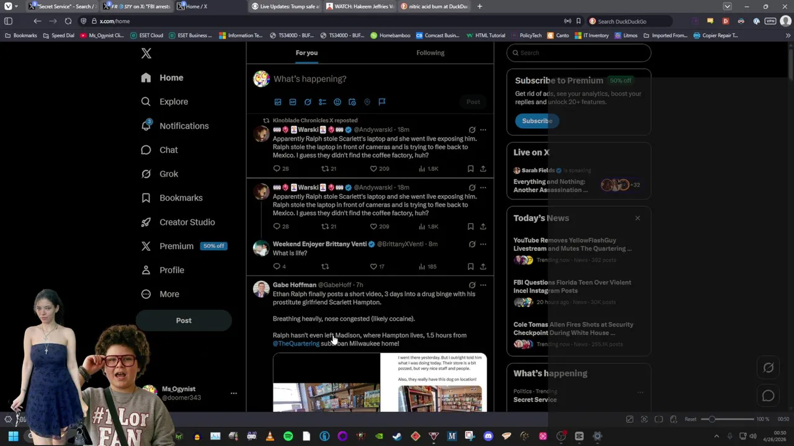Click the large Post button in sidebar
The image size is (794, 446).
pos(184,320)
